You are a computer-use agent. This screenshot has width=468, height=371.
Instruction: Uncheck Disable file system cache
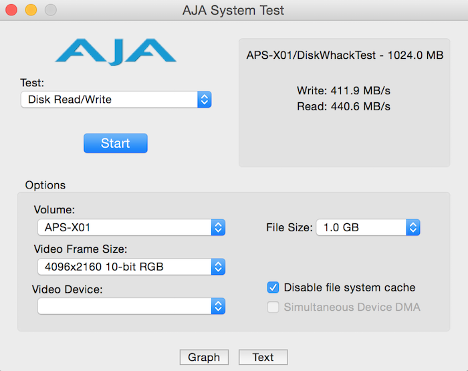273,287
